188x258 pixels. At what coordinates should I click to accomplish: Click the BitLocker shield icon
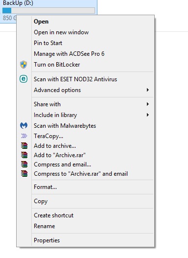pos(23,65)
